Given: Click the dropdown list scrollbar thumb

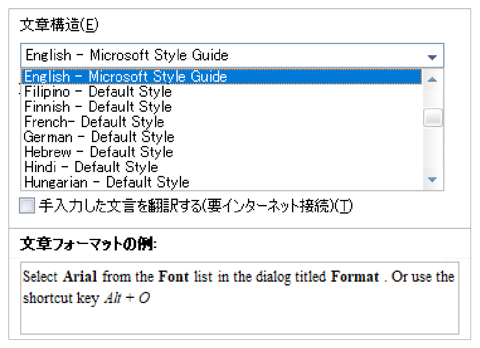Looking at the screenshot, I should coord(432,118).
